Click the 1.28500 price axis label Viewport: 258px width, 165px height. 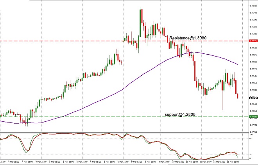[253, 104]
